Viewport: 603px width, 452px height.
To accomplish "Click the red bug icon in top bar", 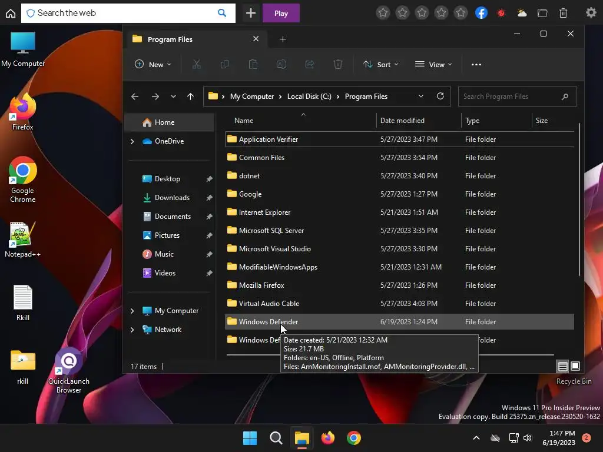I will pos(501,13).
